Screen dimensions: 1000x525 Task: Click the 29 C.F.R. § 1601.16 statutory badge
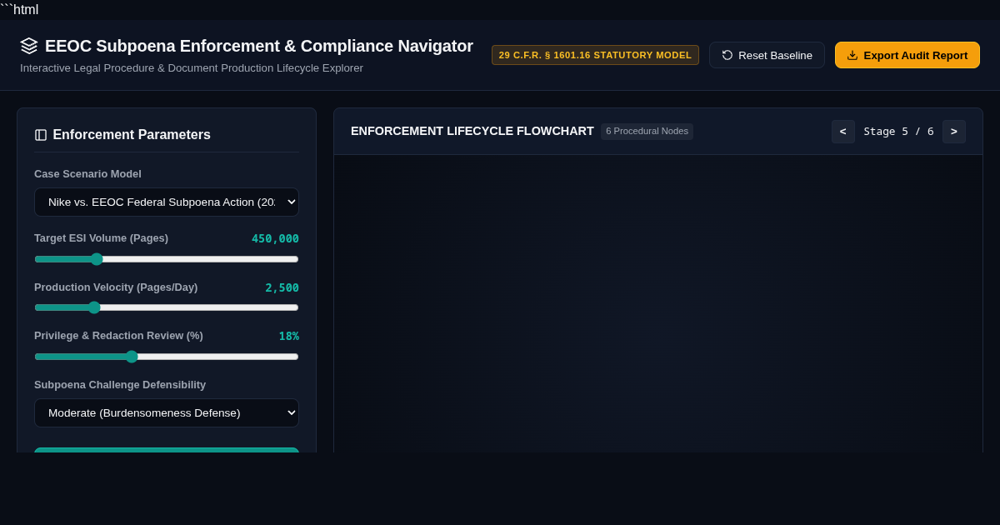click(595, 55)
